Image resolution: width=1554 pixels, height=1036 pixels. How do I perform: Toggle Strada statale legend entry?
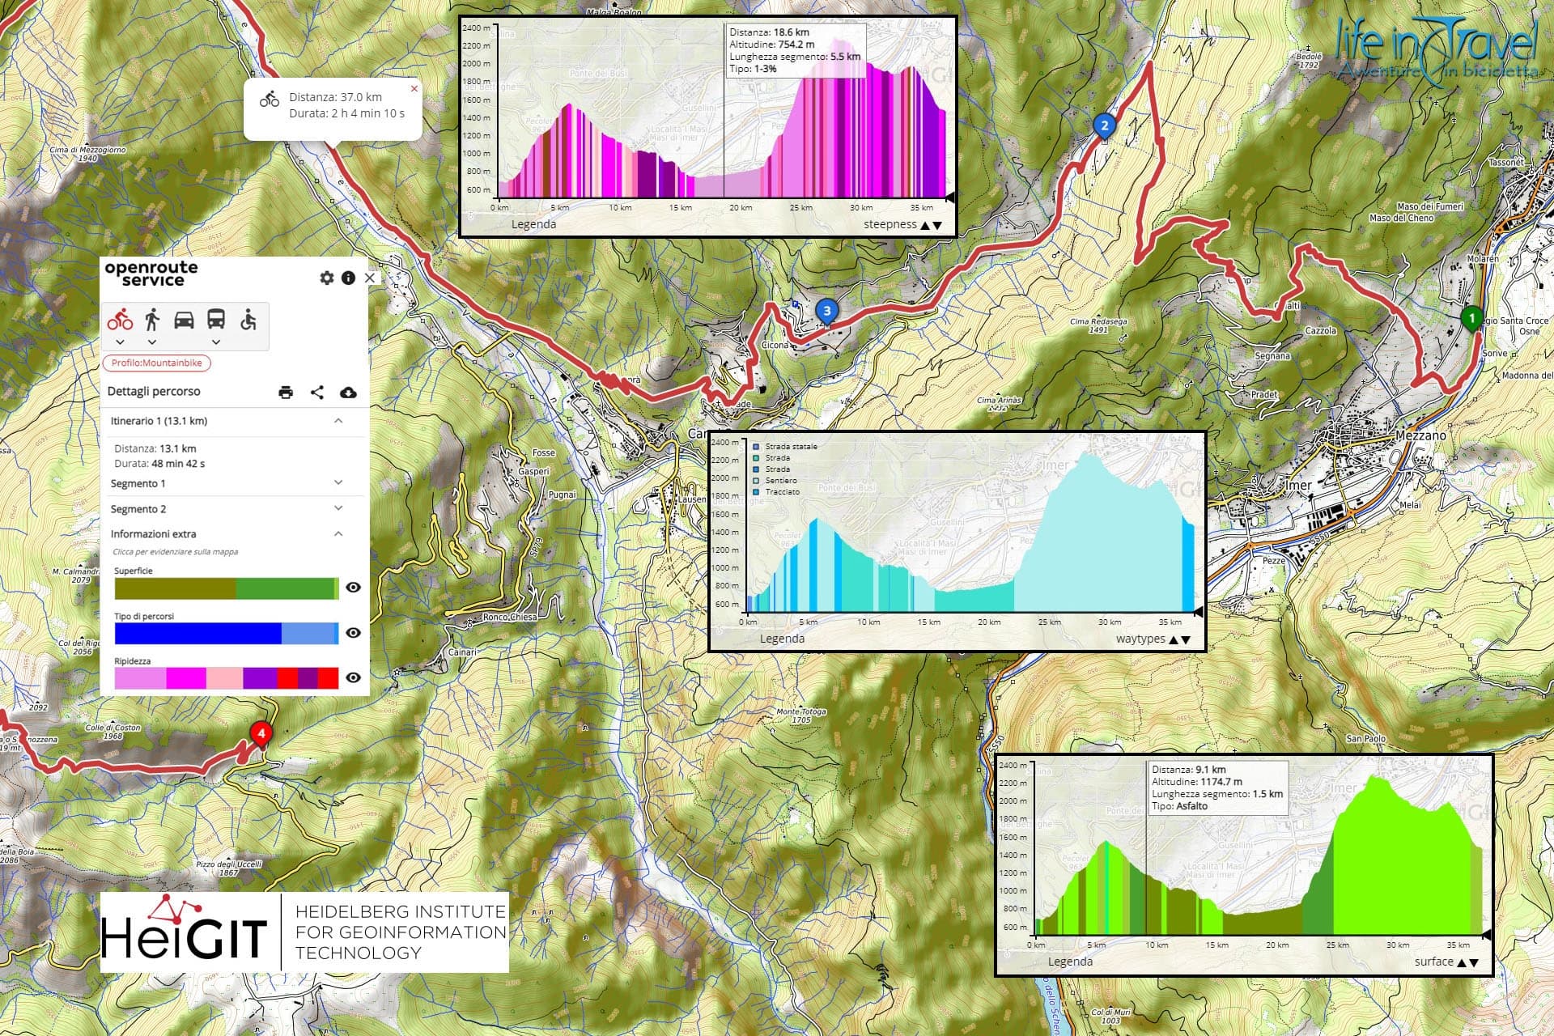coord(785,447)
